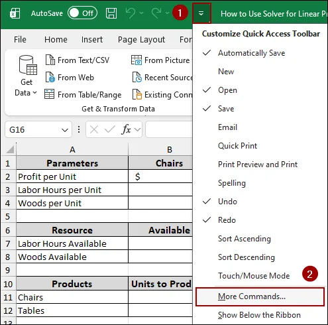The height and width of the screenshot is (325, 328).
Task: Expand the Name Box dropdown
Action: (65, 130)
